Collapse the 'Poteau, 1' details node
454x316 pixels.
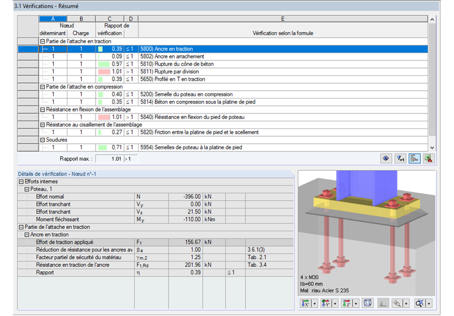(27, 189)
